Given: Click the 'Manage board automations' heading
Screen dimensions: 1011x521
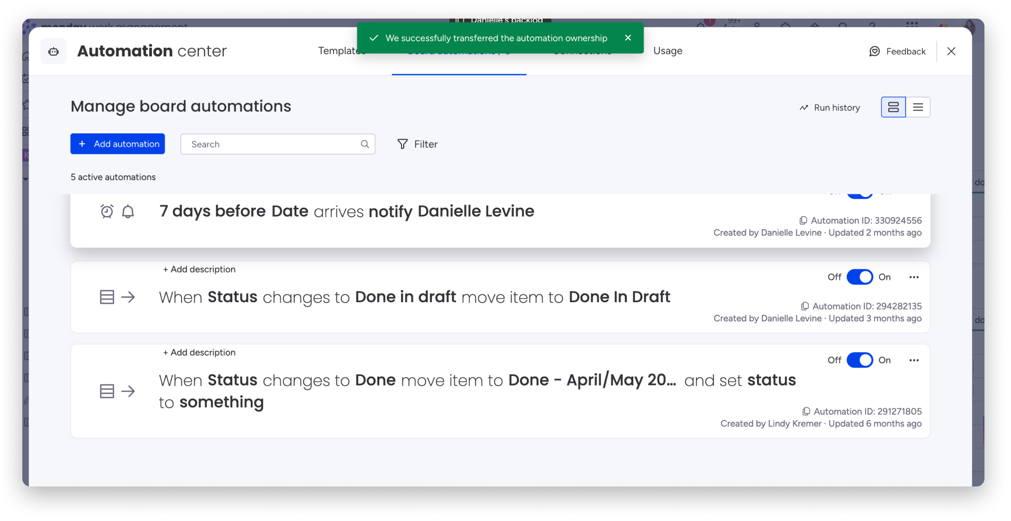Looking at the screenshot, I should pyautogui.click(x=181, y=106).
